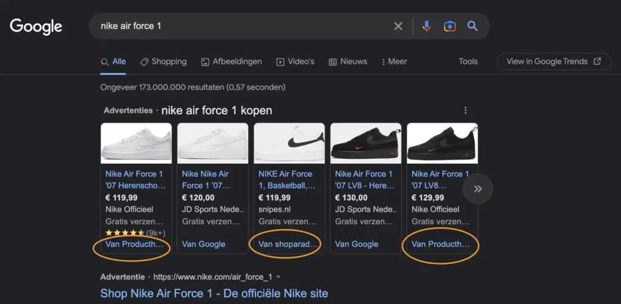Open the Tools option

coord(468,61)
